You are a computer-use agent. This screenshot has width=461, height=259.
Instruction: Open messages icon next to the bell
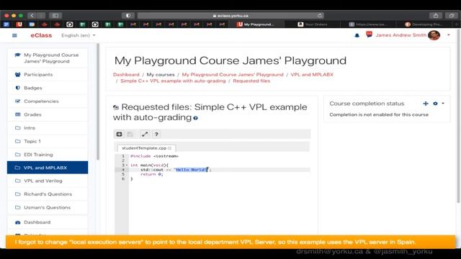369,35
